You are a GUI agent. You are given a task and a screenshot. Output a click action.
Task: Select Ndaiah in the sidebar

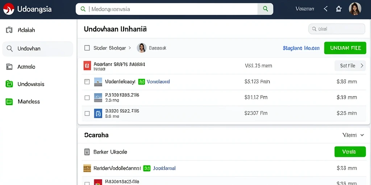pos(26,30)
